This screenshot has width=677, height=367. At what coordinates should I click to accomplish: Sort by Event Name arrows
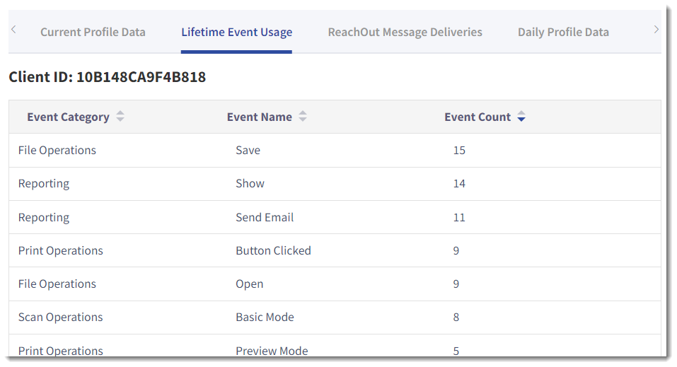point(303,116)
